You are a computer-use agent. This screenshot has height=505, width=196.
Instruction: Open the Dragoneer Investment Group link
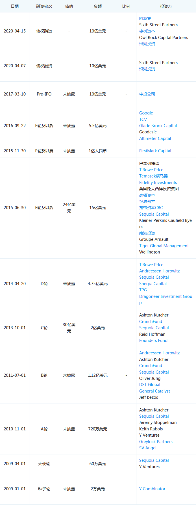coord(165,300)
